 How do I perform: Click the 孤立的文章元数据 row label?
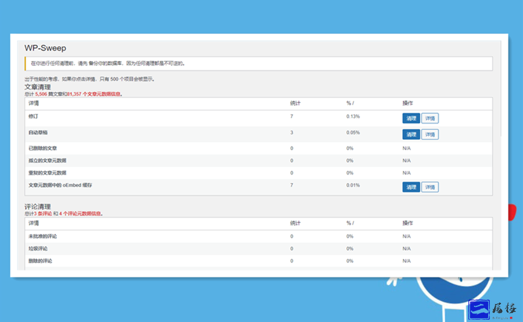tap(48, 161)
